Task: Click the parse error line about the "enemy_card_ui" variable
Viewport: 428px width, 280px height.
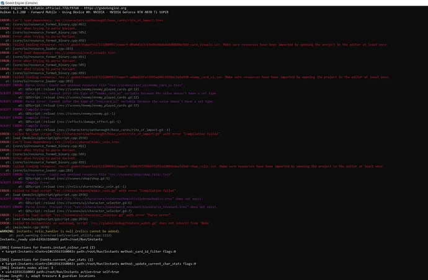Action: tap(109, 94)
